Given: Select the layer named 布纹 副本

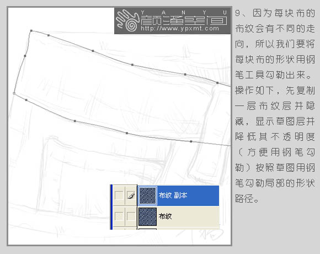Looking at the screenshot, I should [x=173, y=195].
